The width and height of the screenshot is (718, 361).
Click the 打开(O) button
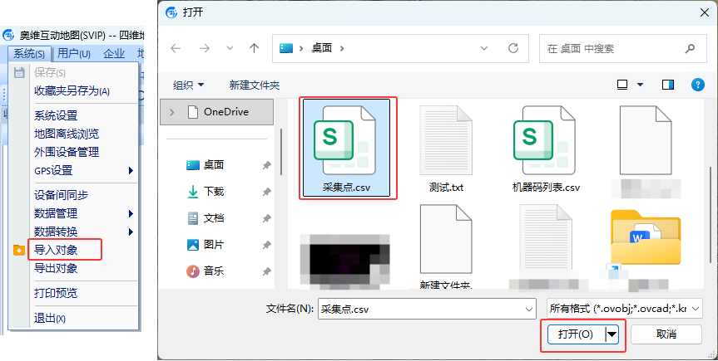[x=576, y=334]
